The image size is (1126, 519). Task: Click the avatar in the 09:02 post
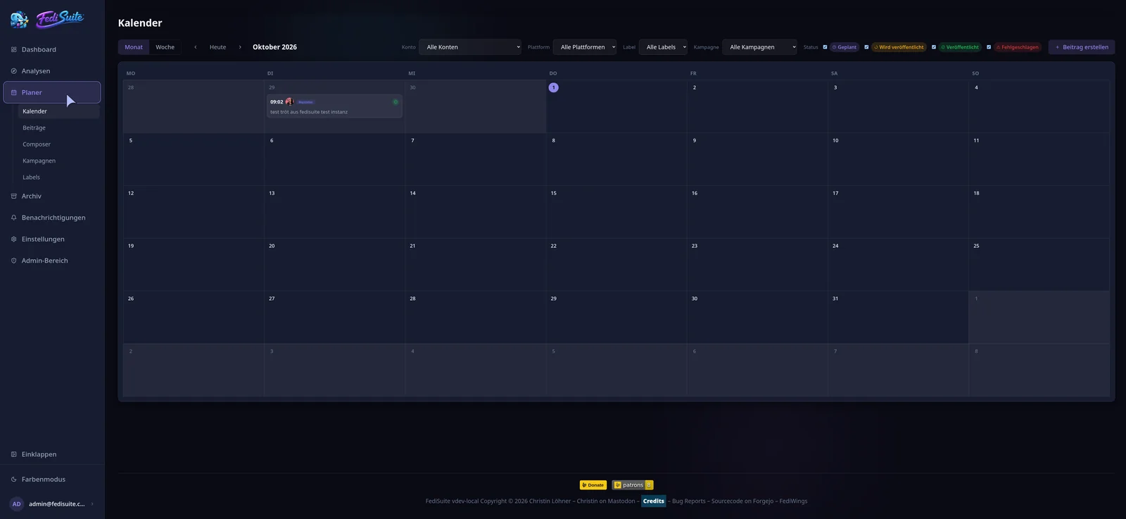(289, 102)
